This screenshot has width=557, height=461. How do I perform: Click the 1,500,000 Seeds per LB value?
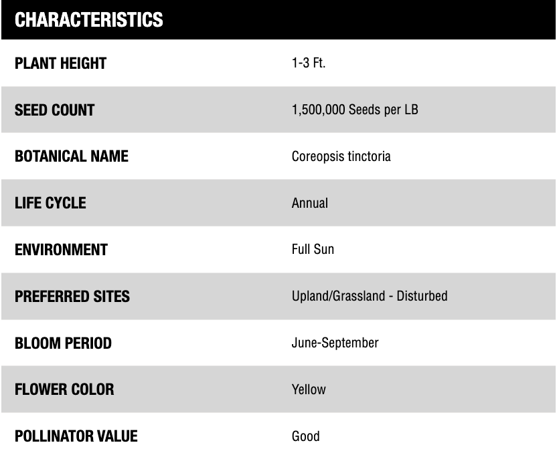point(355,110)
